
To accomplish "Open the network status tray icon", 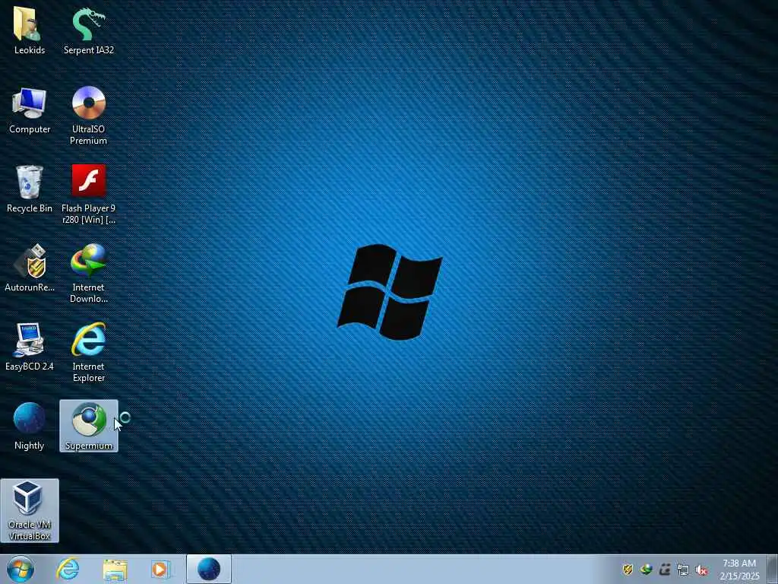I will [683, 570].
